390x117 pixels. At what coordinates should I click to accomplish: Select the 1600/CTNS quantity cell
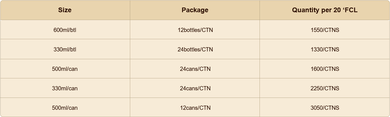[x=325, y=69]
